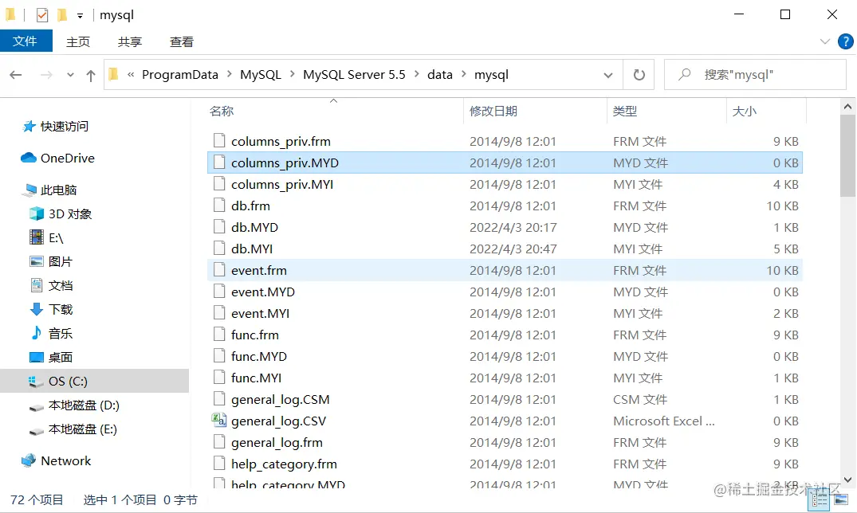This screenshot has height=513, width=857.
Task: Click scroll-up arrow of file list scrollbar
Action: (x=847, y=107)
